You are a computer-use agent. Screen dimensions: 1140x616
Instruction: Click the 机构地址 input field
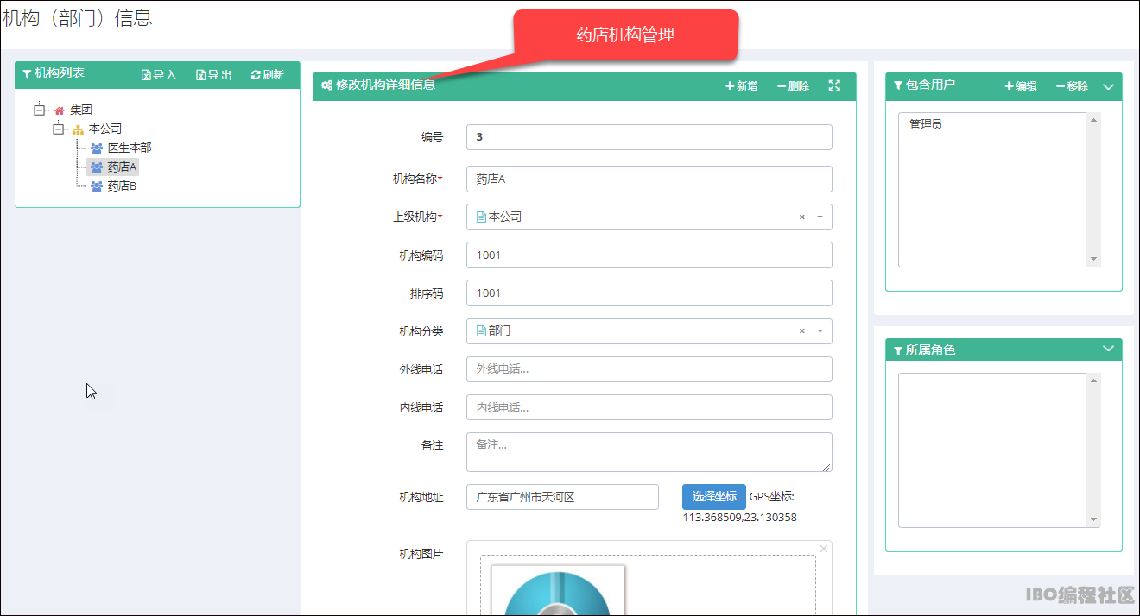pyautogui.click(x=562, y=497)
